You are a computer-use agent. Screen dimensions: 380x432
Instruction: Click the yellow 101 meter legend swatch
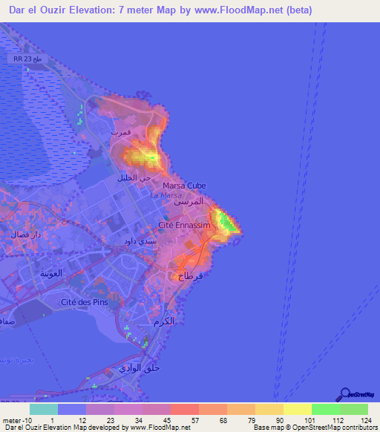298,410
